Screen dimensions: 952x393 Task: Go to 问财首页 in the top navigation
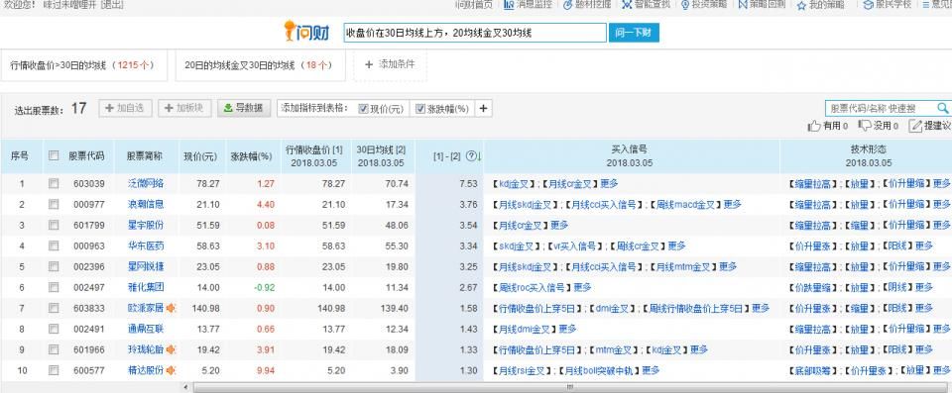[x=474, y=5]
